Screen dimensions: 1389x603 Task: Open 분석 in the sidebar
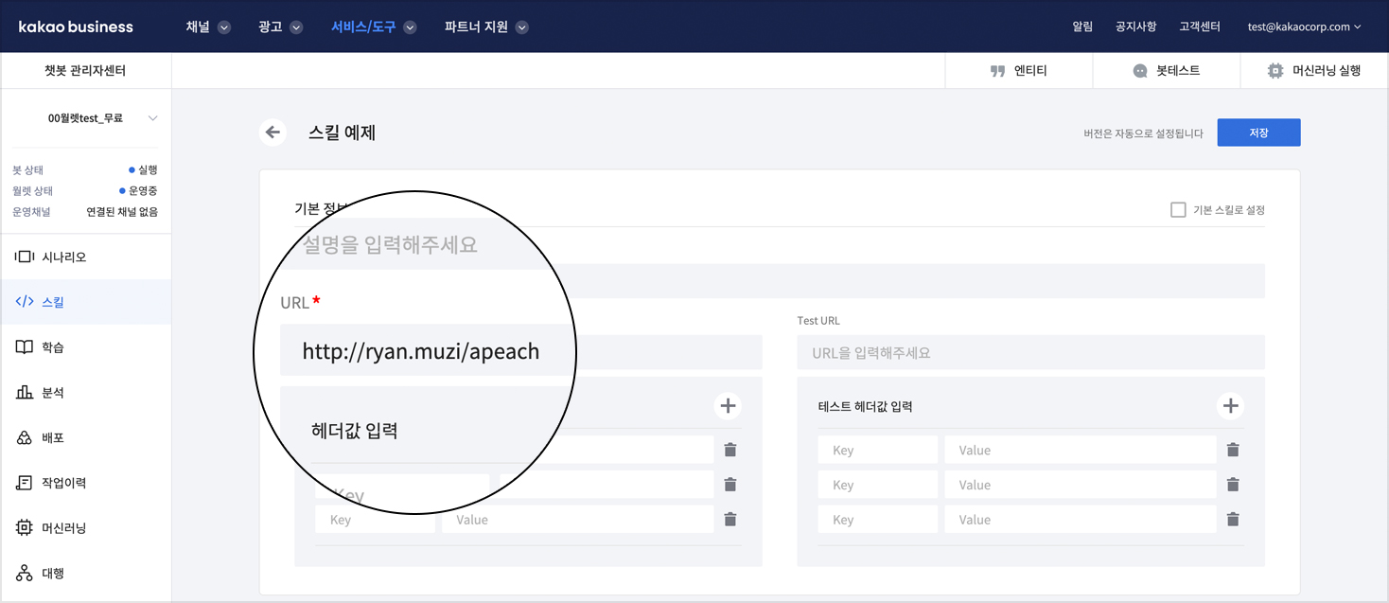(53, 393)
